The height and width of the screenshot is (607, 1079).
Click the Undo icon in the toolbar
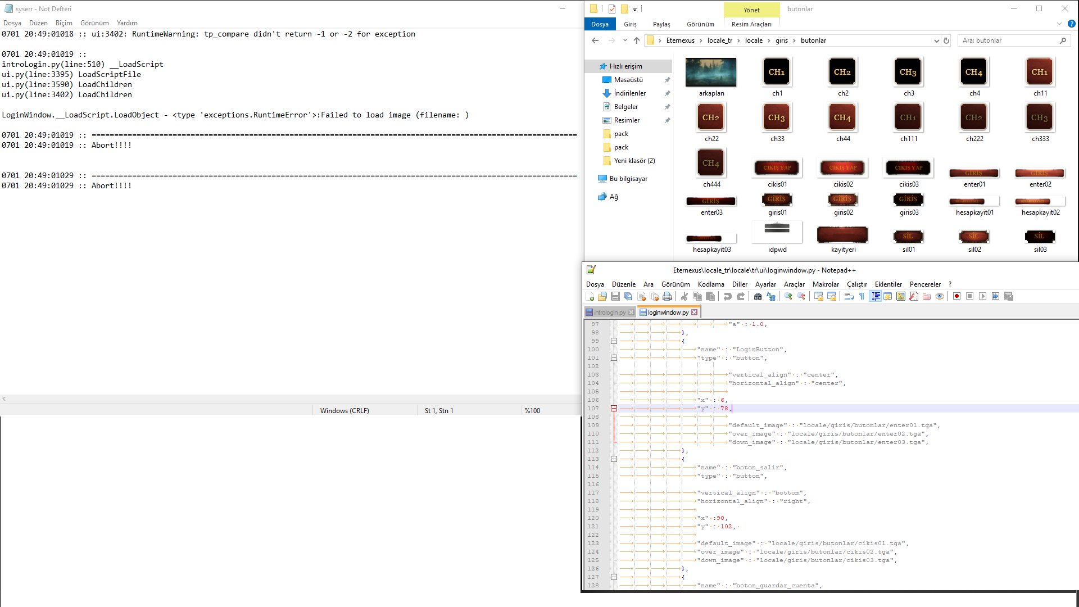[727, 296]
